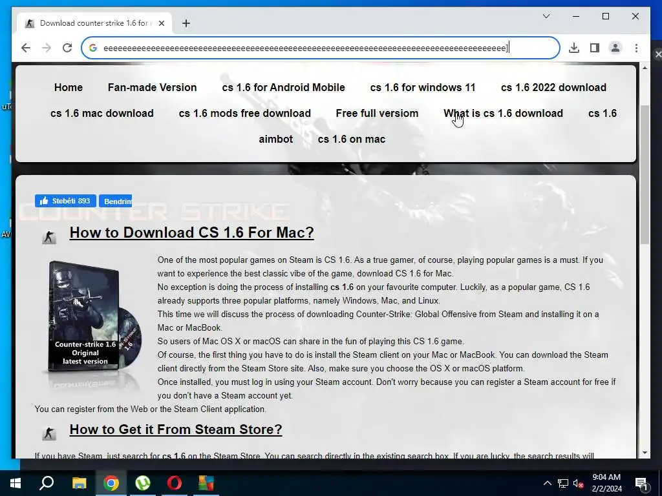The image size is (662, 496).
Task: Show hidden system tray icons
Action: point(547,483)
